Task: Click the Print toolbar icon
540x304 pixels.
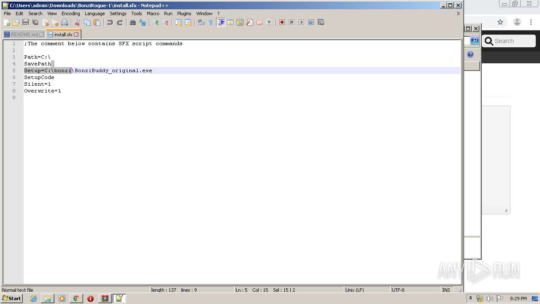Action: click(65, 22)
